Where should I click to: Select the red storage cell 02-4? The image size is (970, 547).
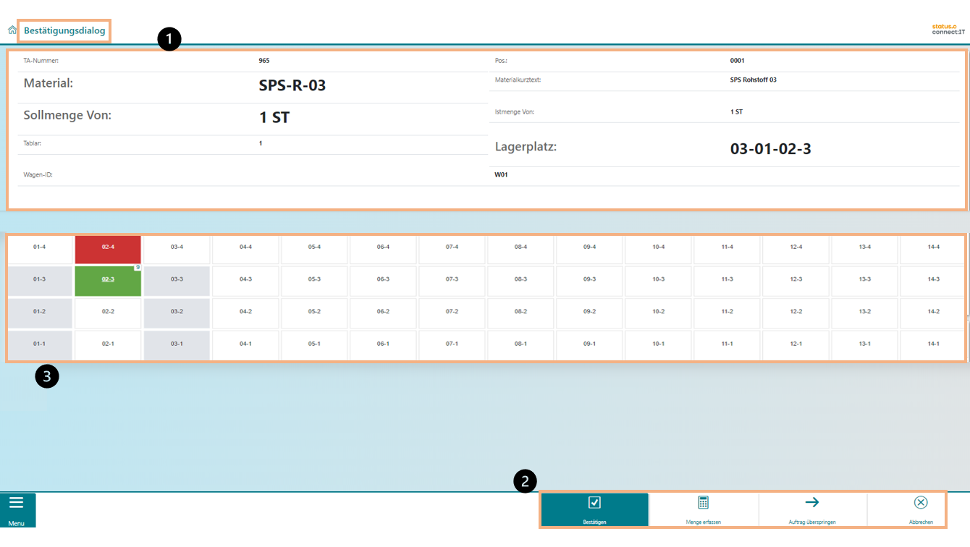pyautogui.click(x=108, y=247)
